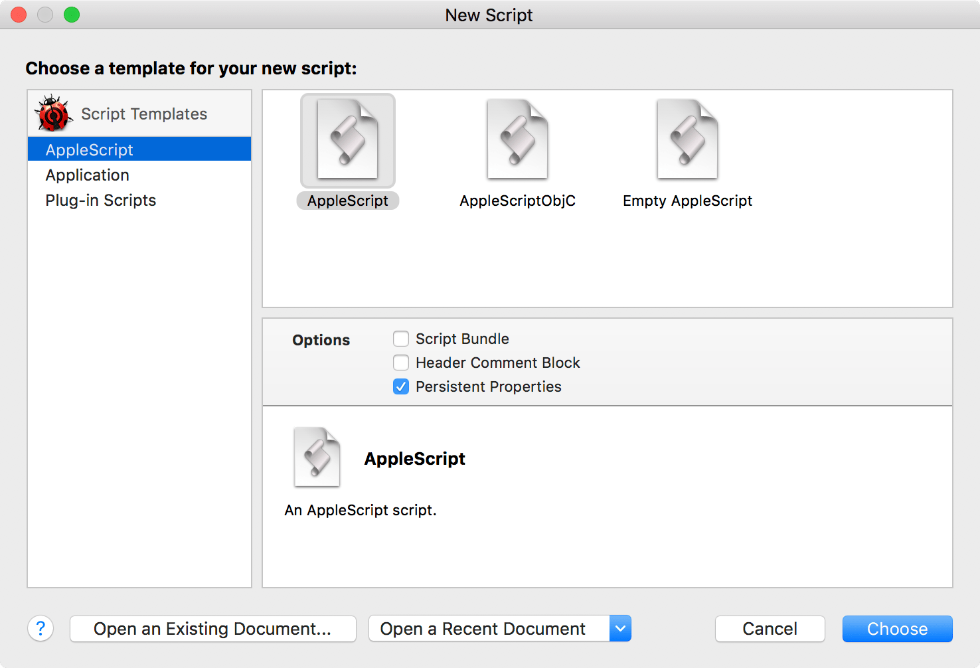Close the New Script window

19,15
